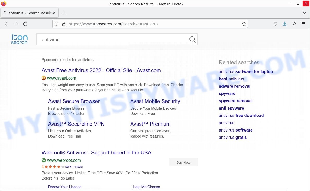Click the Buy Now button
310x191 pixels.
(x=183, y=162)
